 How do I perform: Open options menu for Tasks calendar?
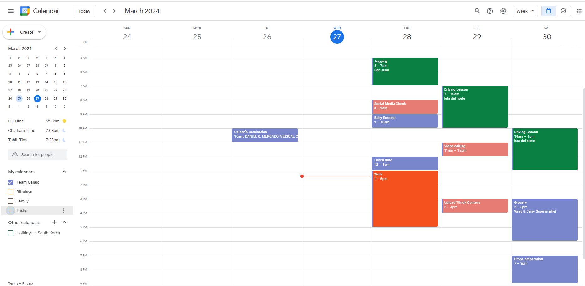tap(63, 211)
